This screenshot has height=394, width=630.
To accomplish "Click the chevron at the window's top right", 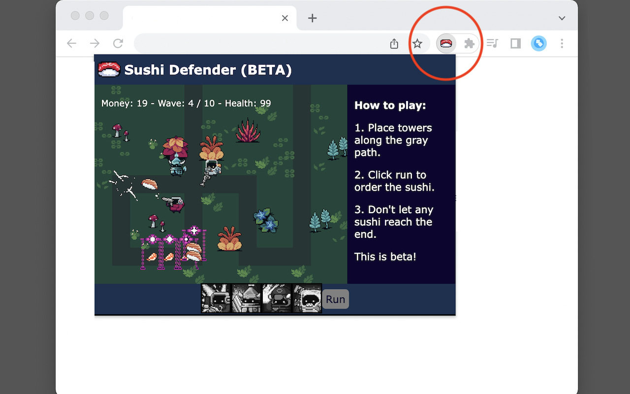I will [562, 18].
